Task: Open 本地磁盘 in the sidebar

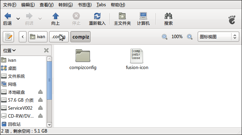Action: click(16, 92)
